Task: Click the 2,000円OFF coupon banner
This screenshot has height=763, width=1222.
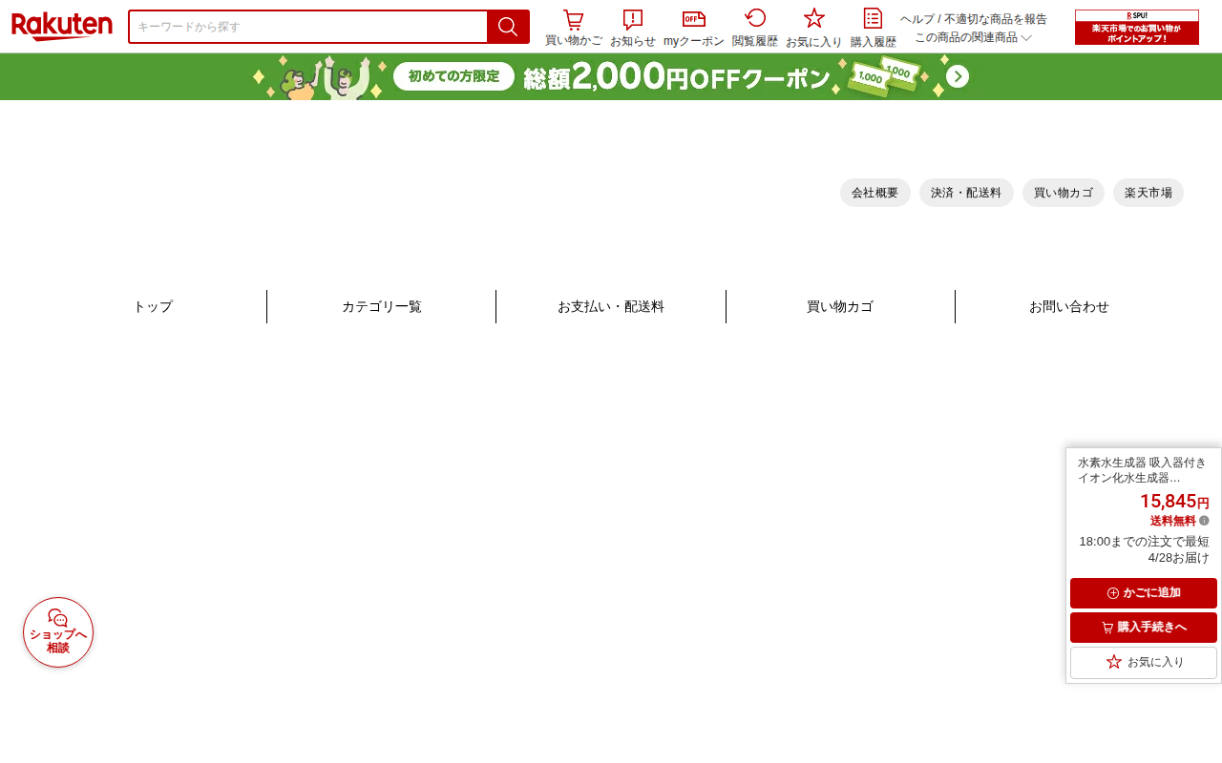Action: [x=611, y=76]
